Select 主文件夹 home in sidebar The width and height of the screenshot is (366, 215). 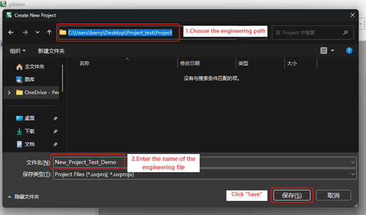pos(30,67)
